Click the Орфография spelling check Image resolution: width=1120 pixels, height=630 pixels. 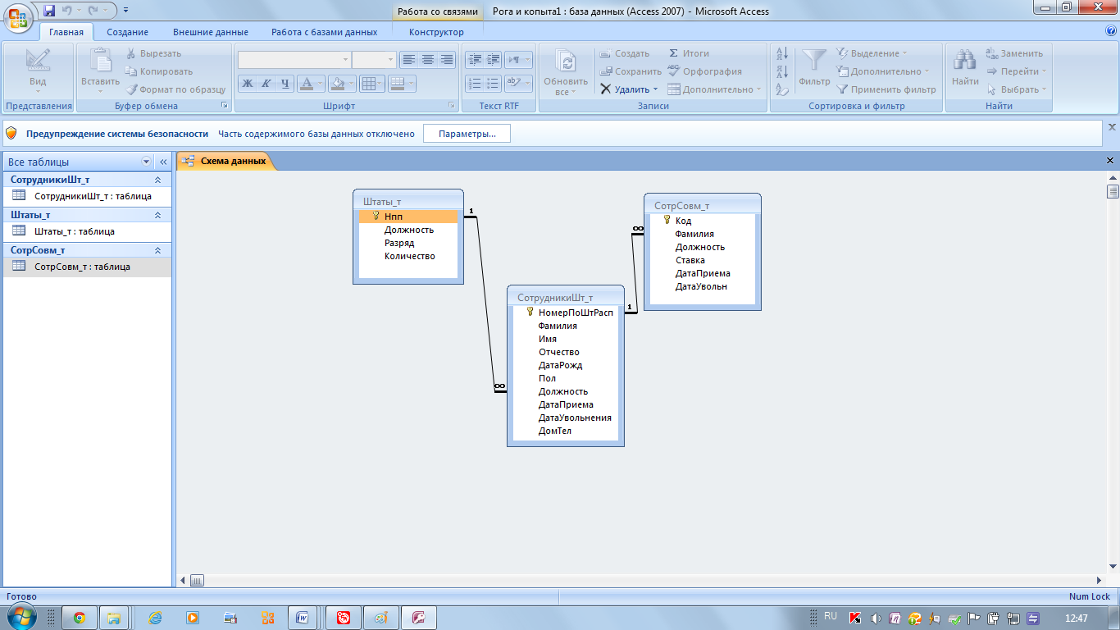[704, 71]
